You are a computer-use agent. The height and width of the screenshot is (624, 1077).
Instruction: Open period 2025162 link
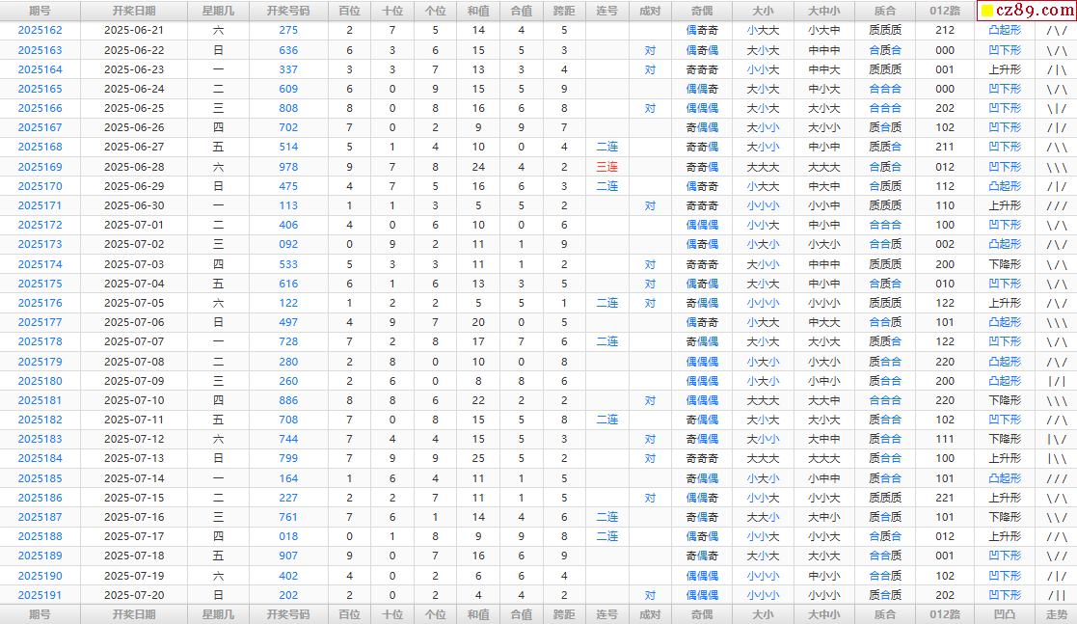tap(40, 30)
